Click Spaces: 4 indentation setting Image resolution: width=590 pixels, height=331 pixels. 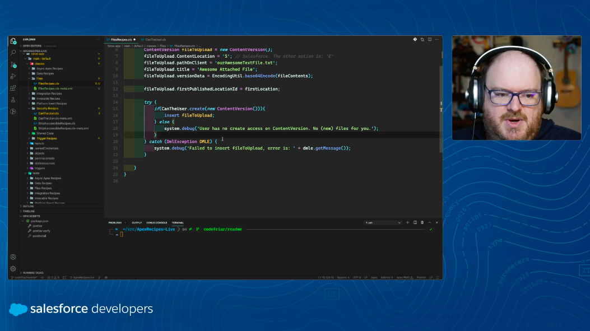[343, 278]
